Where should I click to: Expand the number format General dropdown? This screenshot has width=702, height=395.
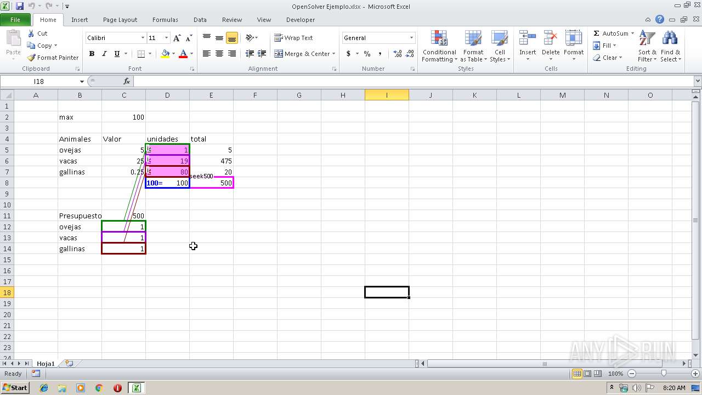point(411,38)
